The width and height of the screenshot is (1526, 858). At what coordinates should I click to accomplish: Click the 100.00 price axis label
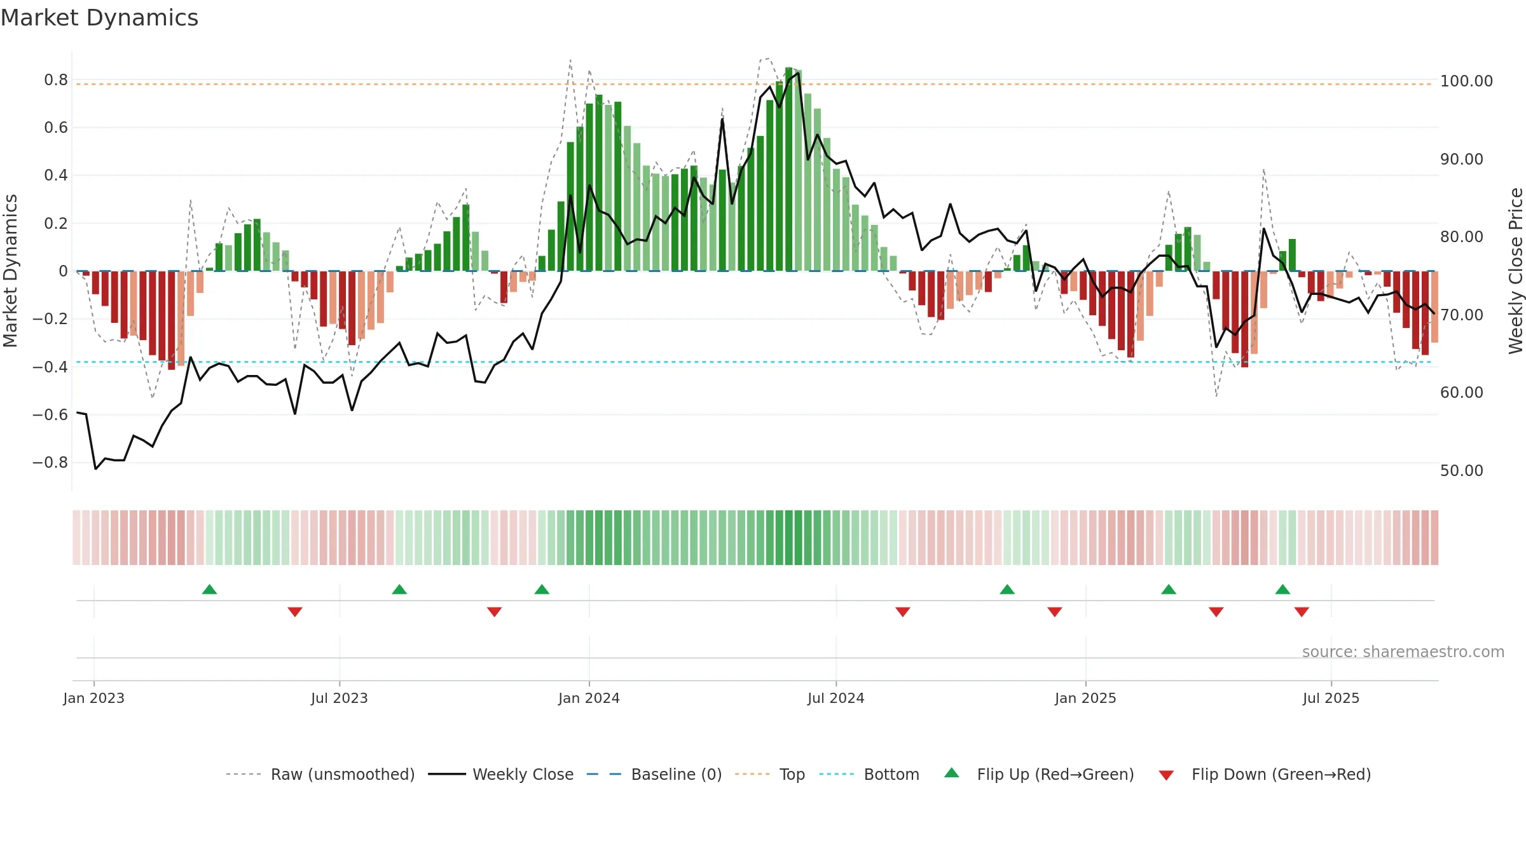1466,81
